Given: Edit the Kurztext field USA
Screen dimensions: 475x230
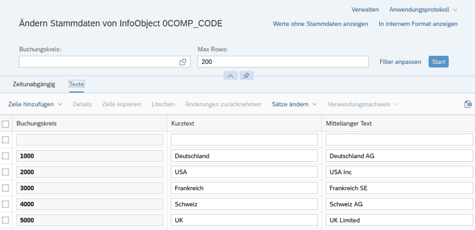Looking at the screenshot, I should coord(244,172).
